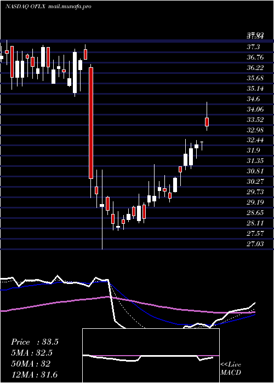The height and width of the screenshot is (383, 274).
Task: Click the 27.57 price axis label
Action: click(255, 234)
